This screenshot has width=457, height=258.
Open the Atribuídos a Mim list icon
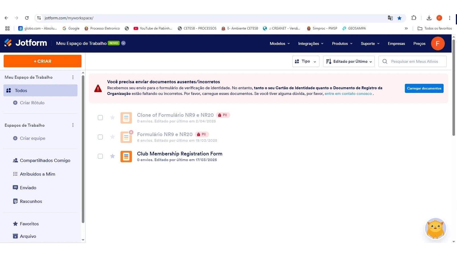click(15, 174)
